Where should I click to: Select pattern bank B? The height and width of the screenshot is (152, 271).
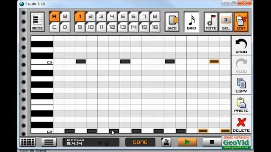[x=65, y=16]
